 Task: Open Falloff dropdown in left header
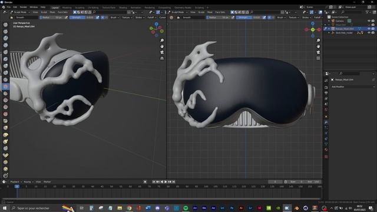tap(151, 18)
